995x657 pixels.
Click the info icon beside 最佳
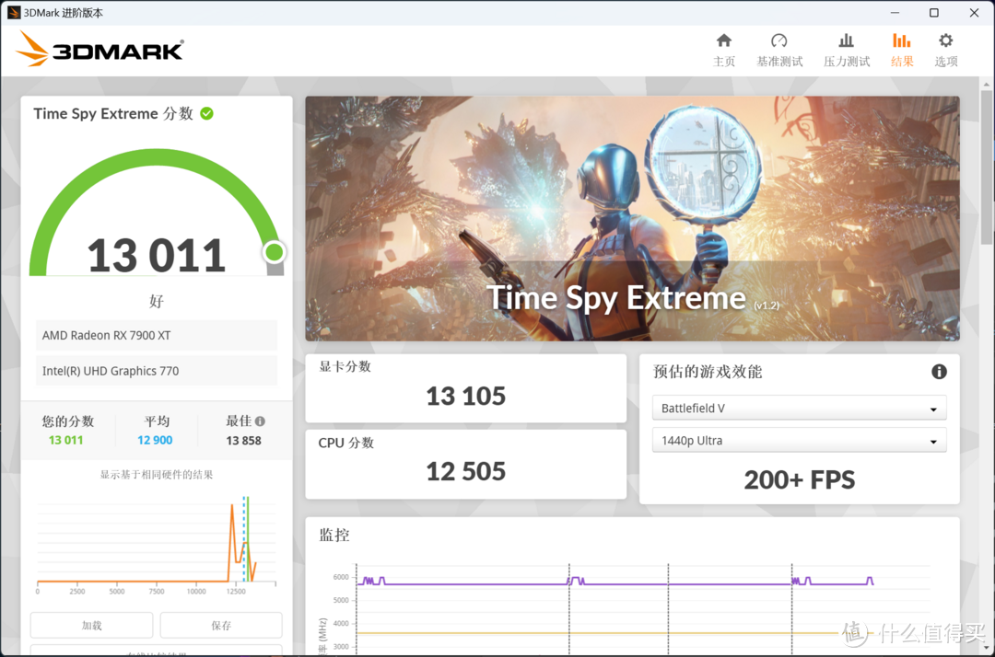(x=260, y=421)
